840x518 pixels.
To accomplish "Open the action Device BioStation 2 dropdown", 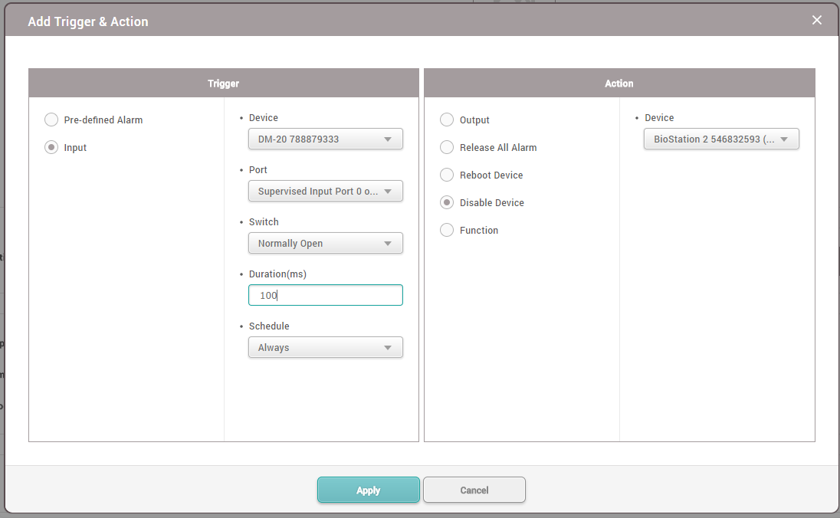I will point(720,139).
